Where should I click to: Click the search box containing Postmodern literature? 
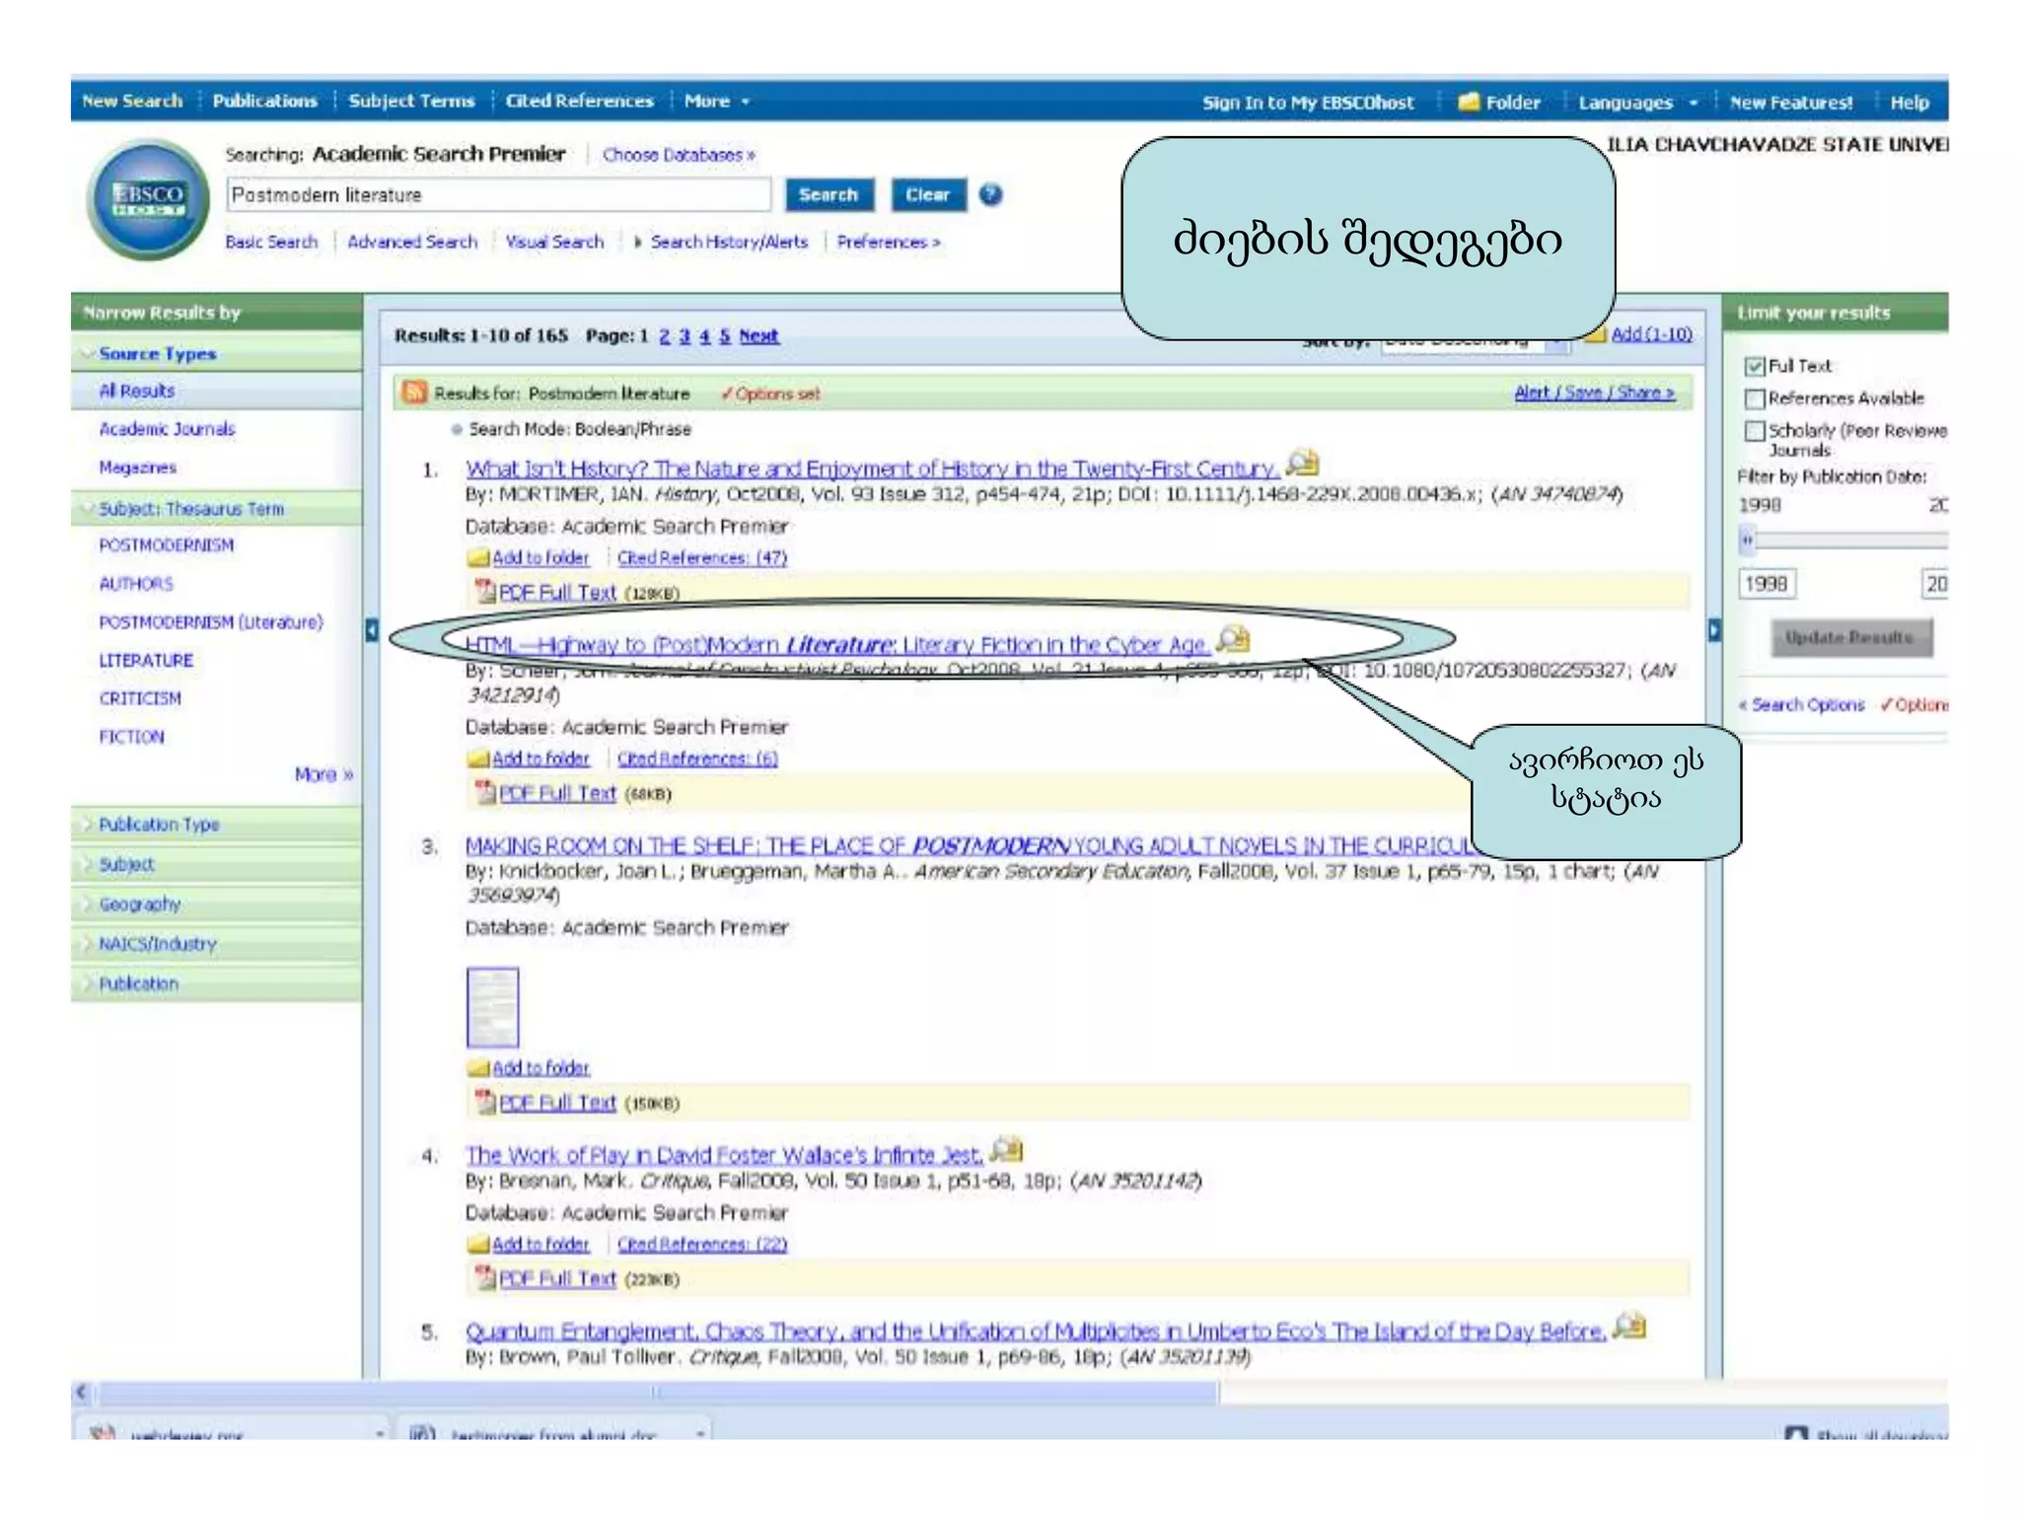[x=498, y=195]
